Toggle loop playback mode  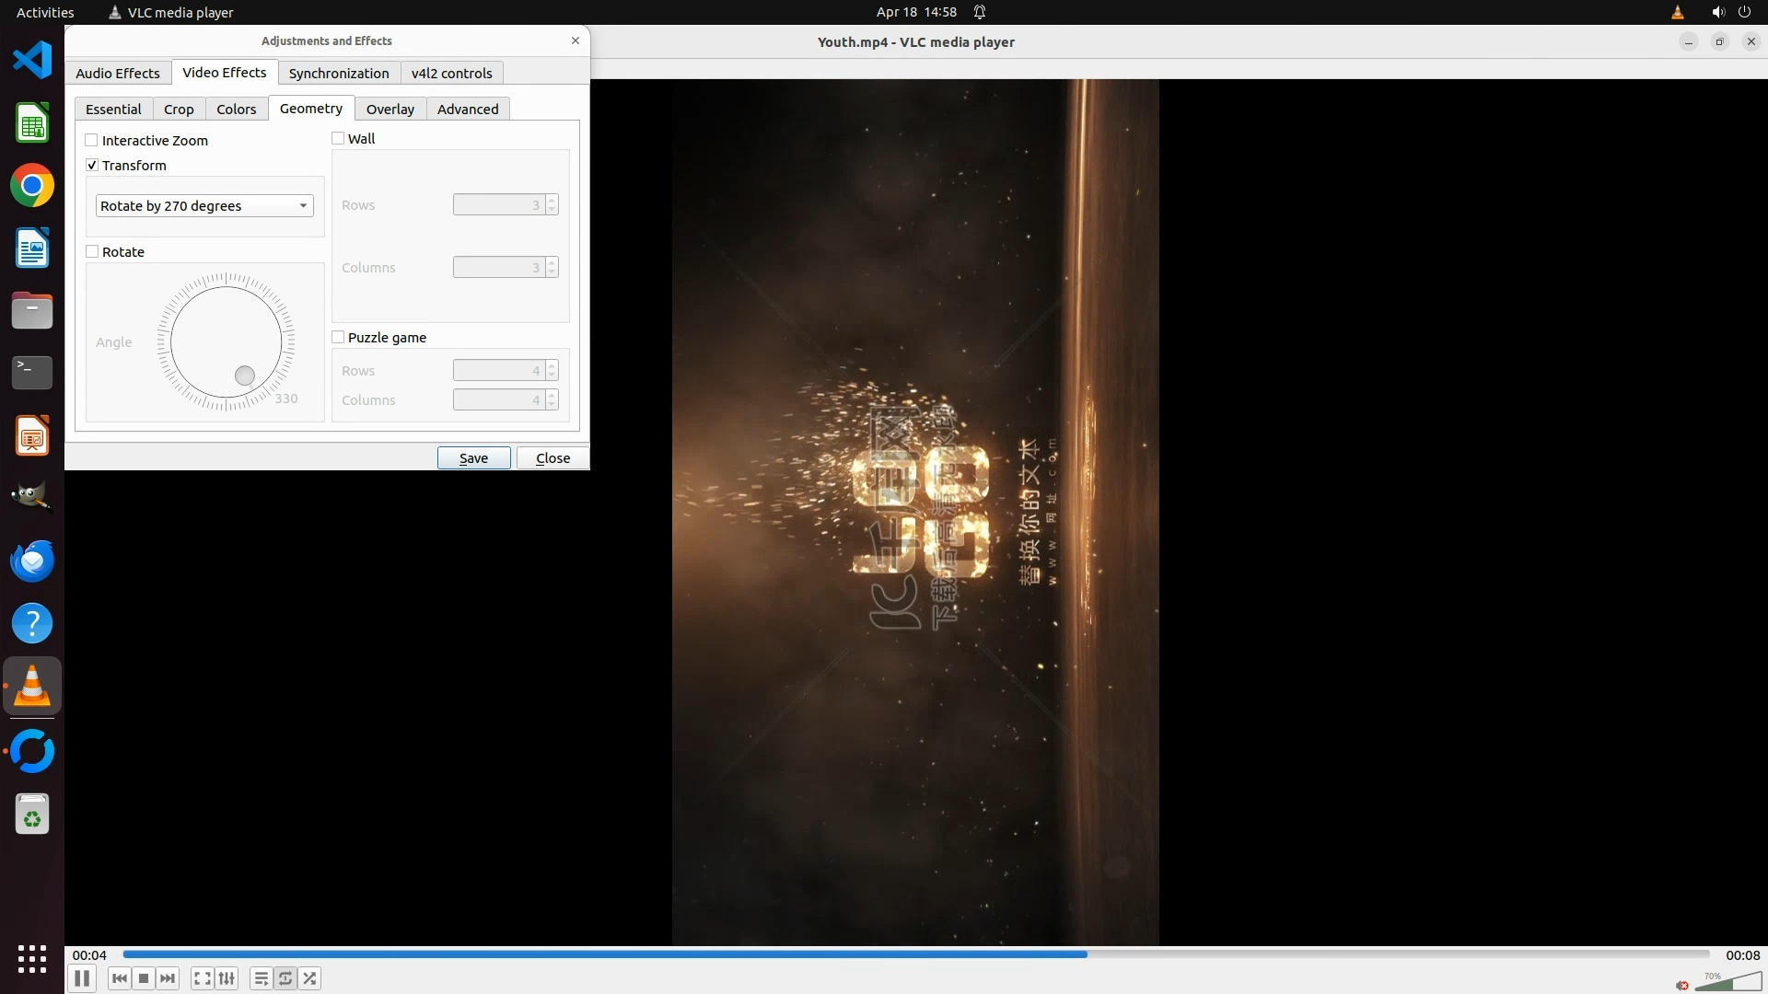(285, 978)
